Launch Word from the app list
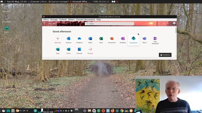 90,39
